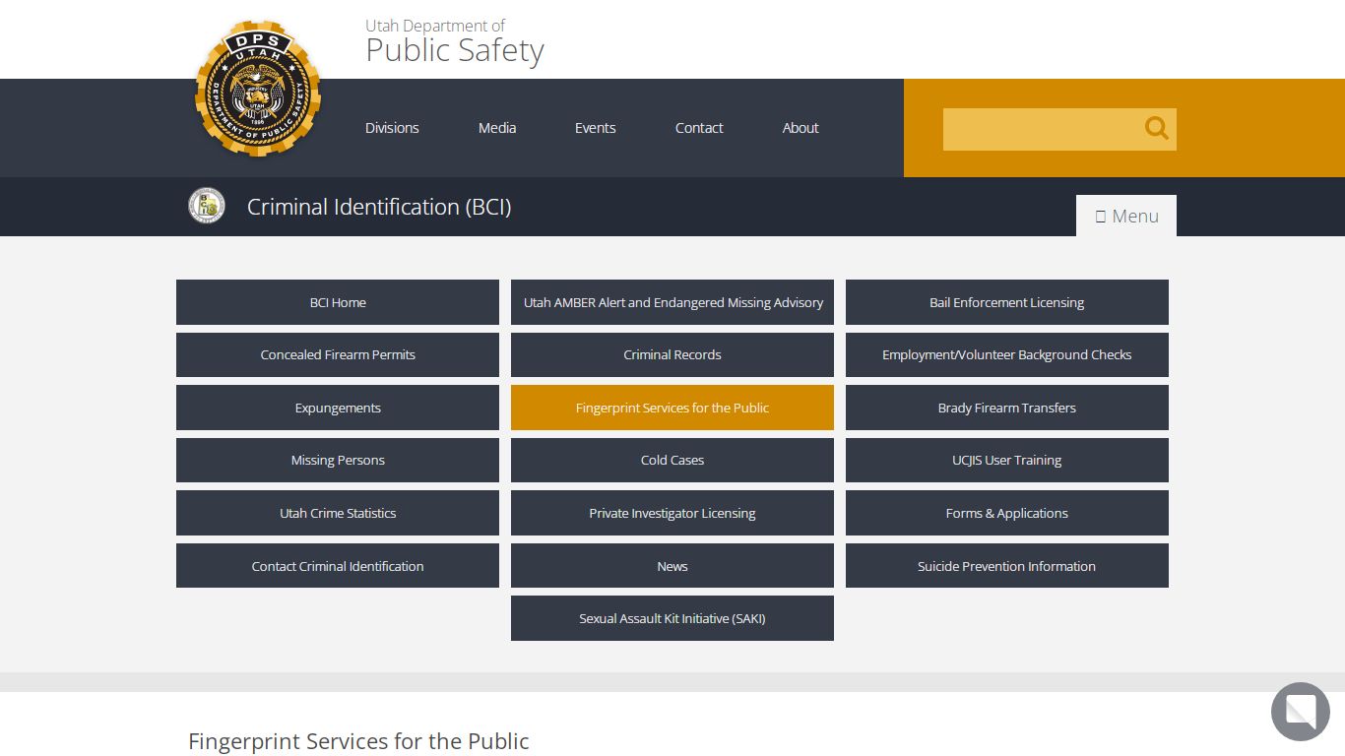Open Contact Criminal Identification page
Image resolution: width=1345 pixels, height=756 pixels.
tap(338, 566)
